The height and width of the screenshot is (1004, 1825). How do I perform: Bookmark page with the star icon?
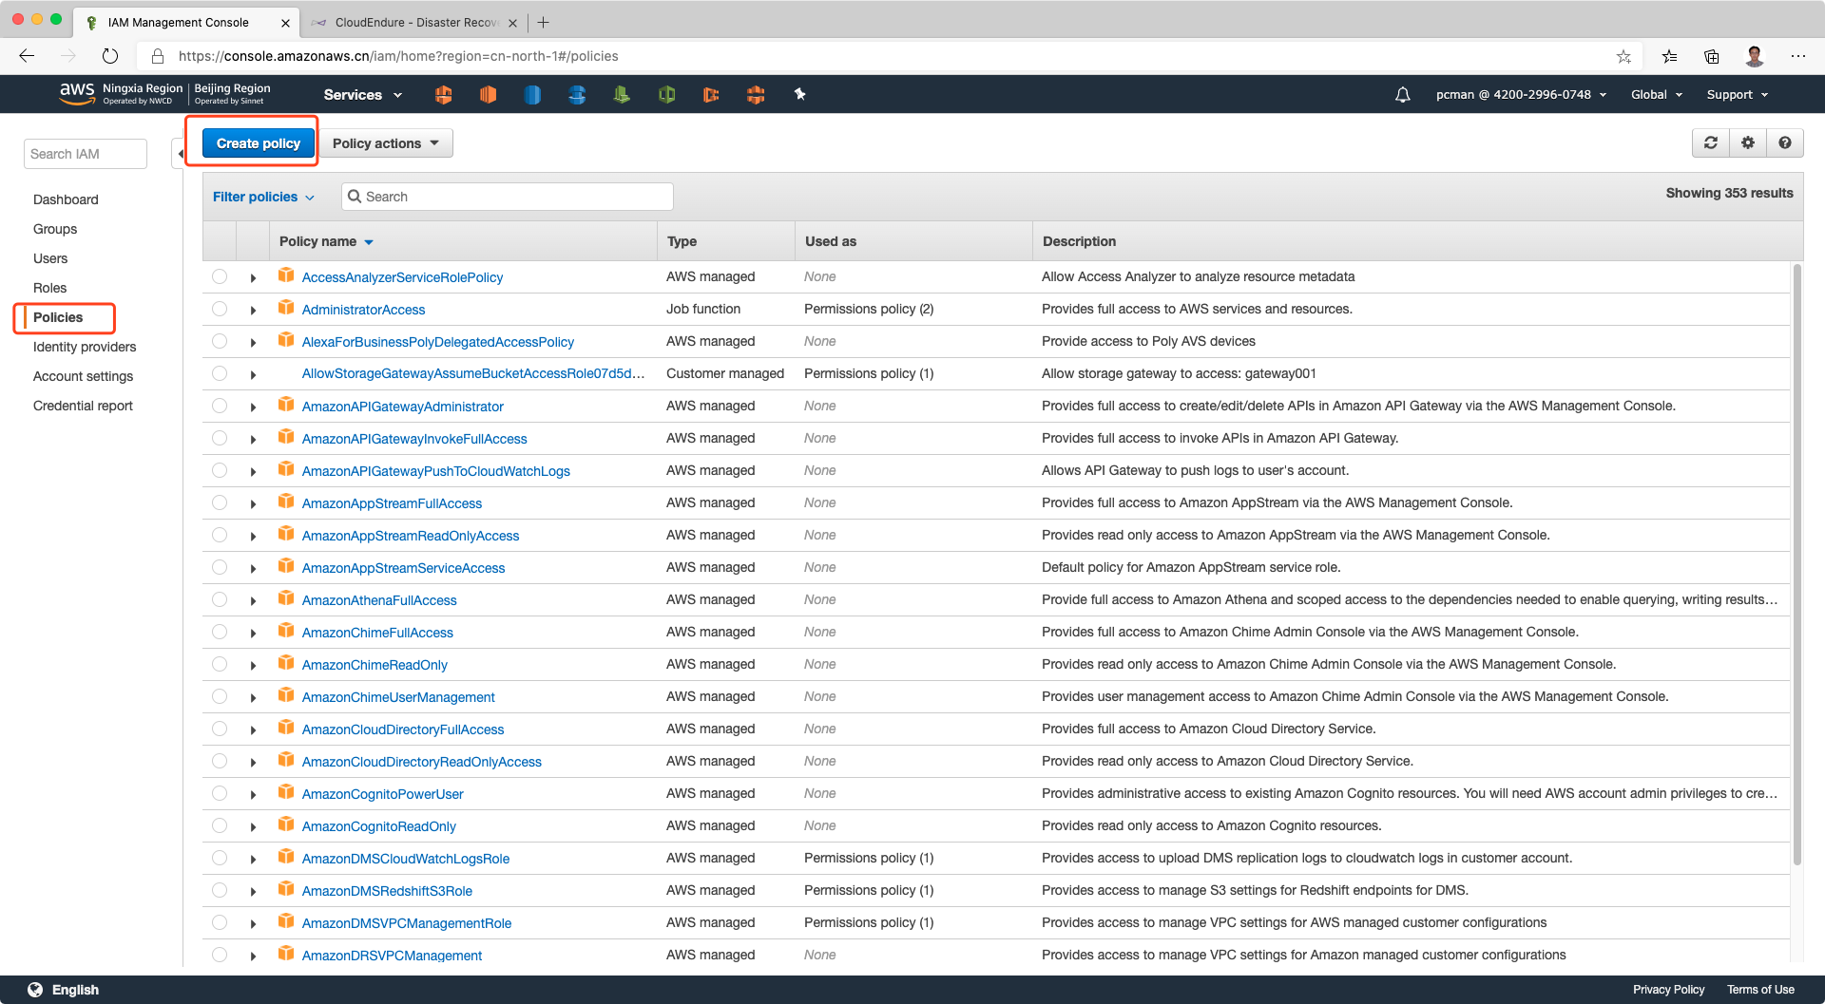point(1623,56)
